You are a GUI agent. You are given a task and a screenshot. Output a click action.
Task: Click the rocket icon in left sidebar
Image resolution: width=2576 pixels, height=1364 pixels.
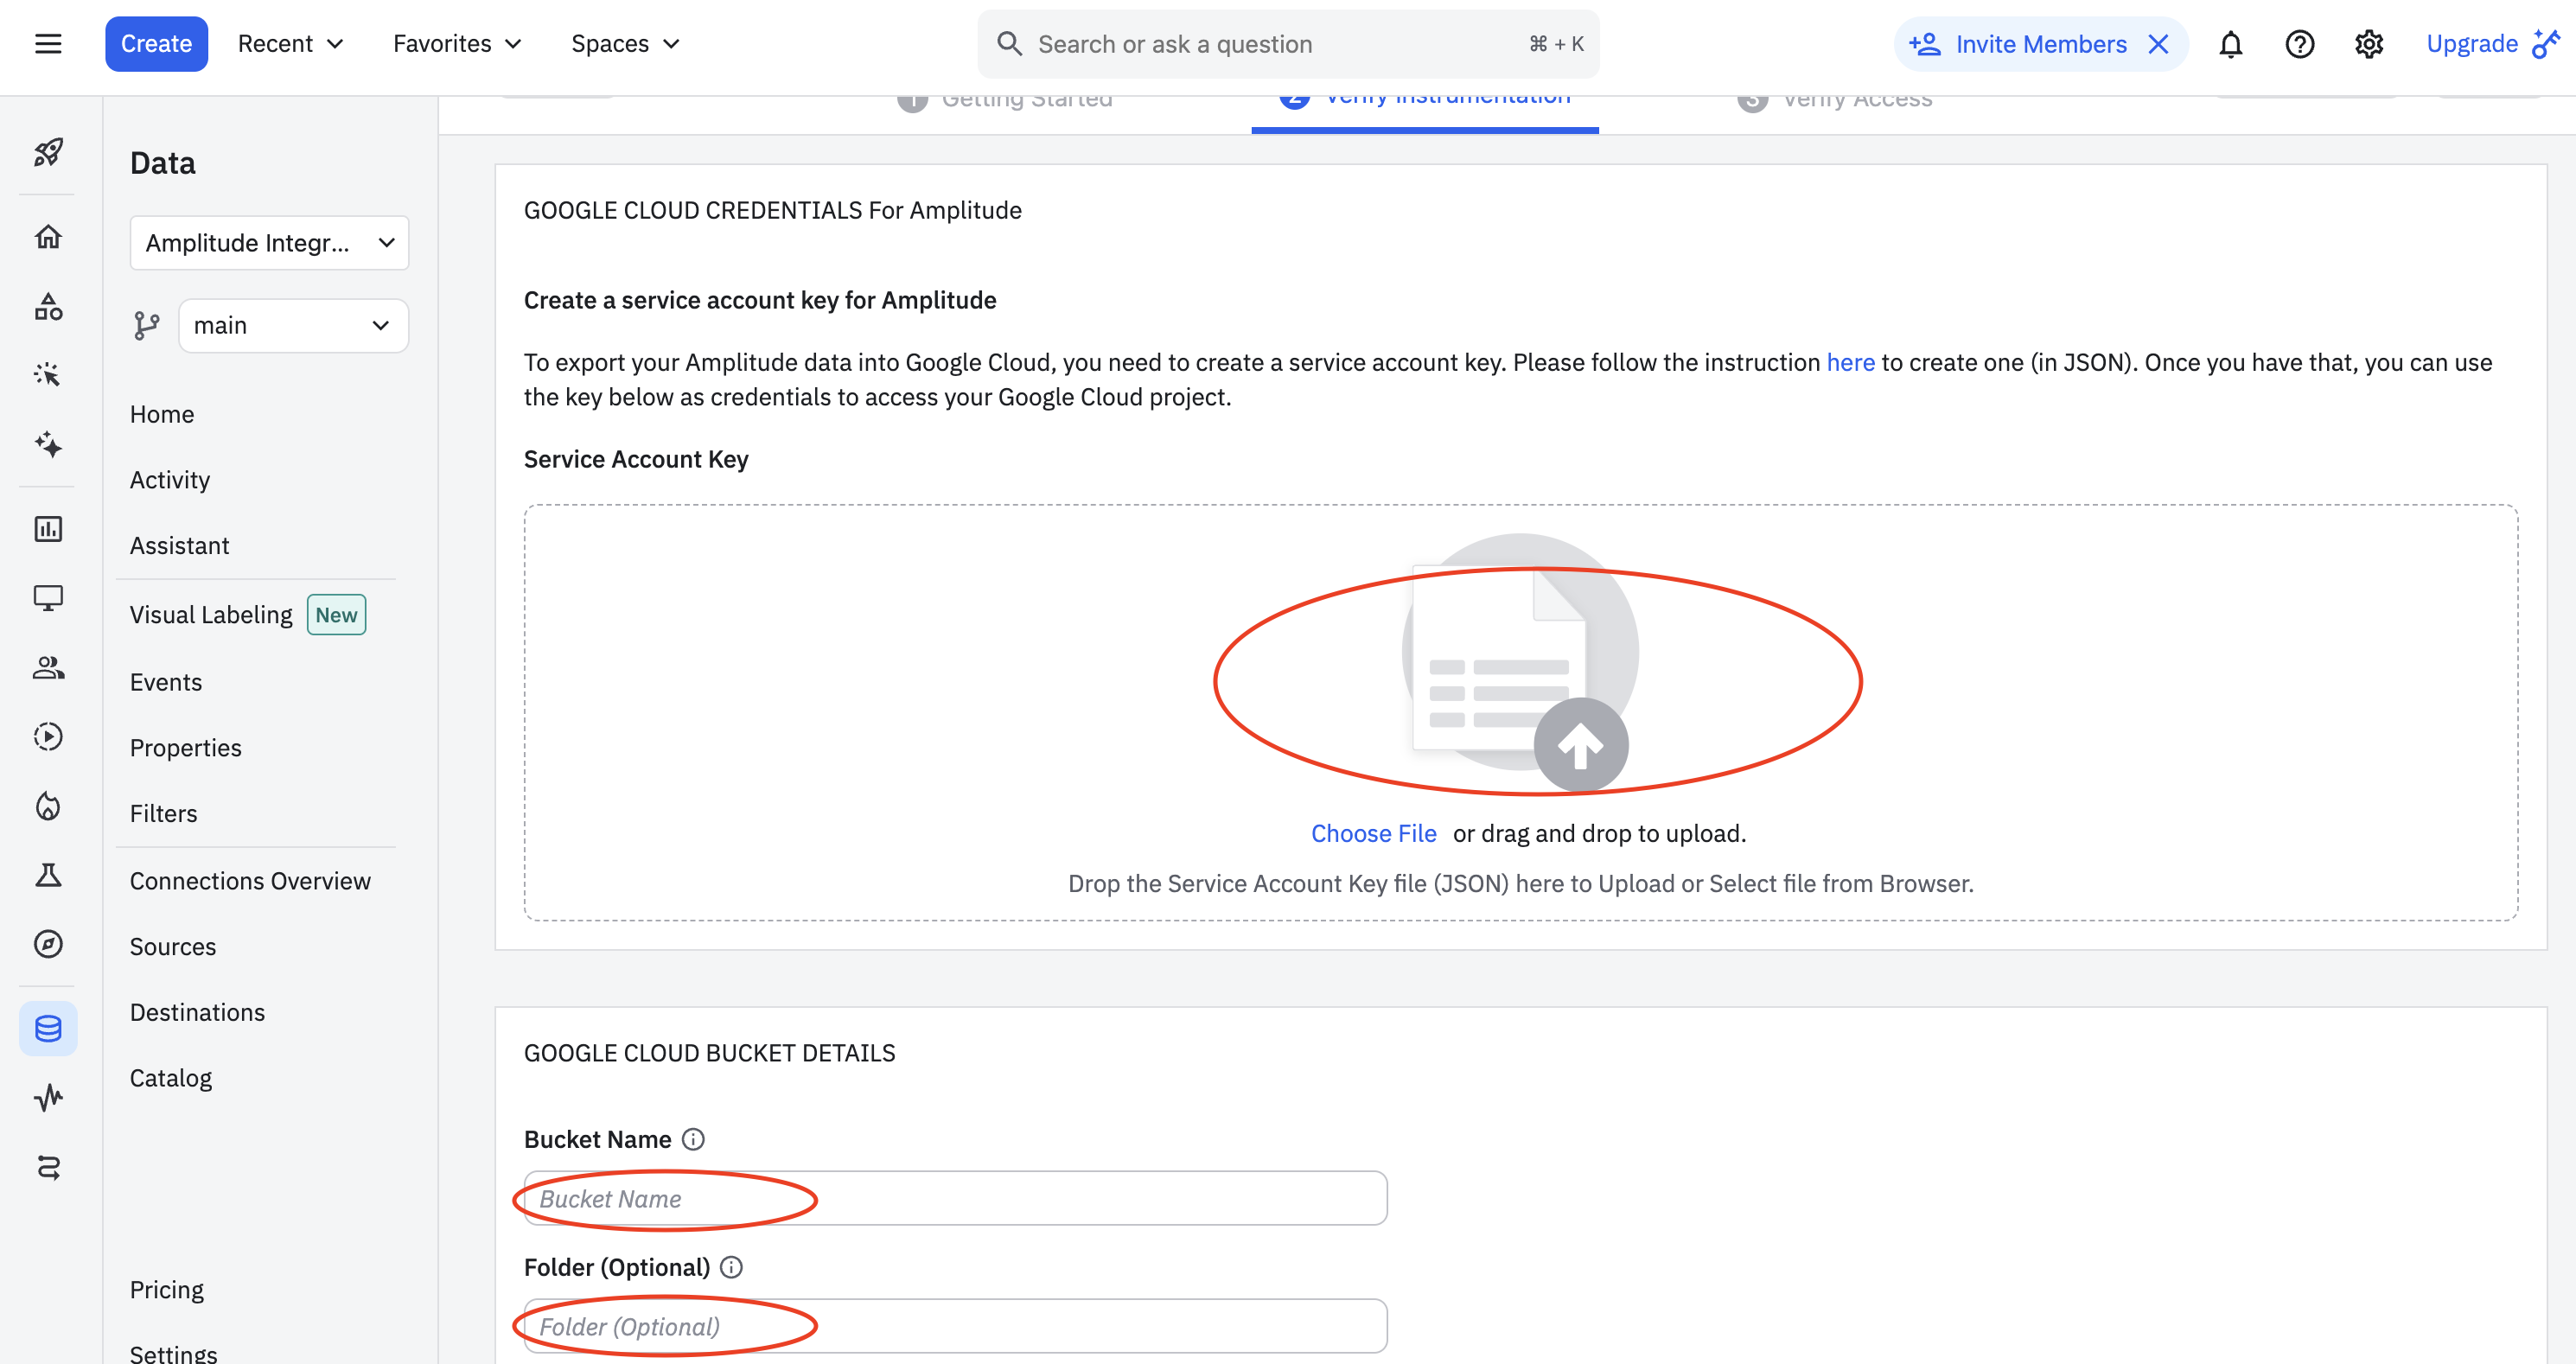[48, 152]
